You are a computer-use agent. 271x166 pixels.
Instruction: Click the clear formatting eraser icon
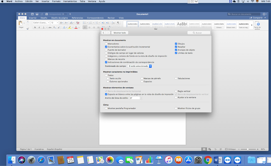78,23
